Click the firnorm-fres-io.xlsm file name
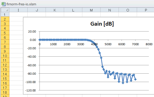Screen dimensions: 154x97 (21, 4)
